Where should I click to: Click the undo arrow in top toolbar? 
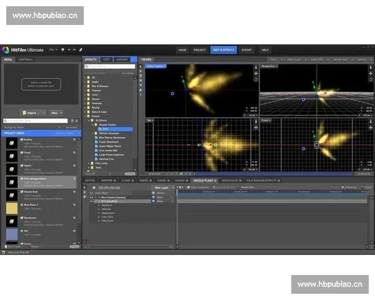(69, 49)
